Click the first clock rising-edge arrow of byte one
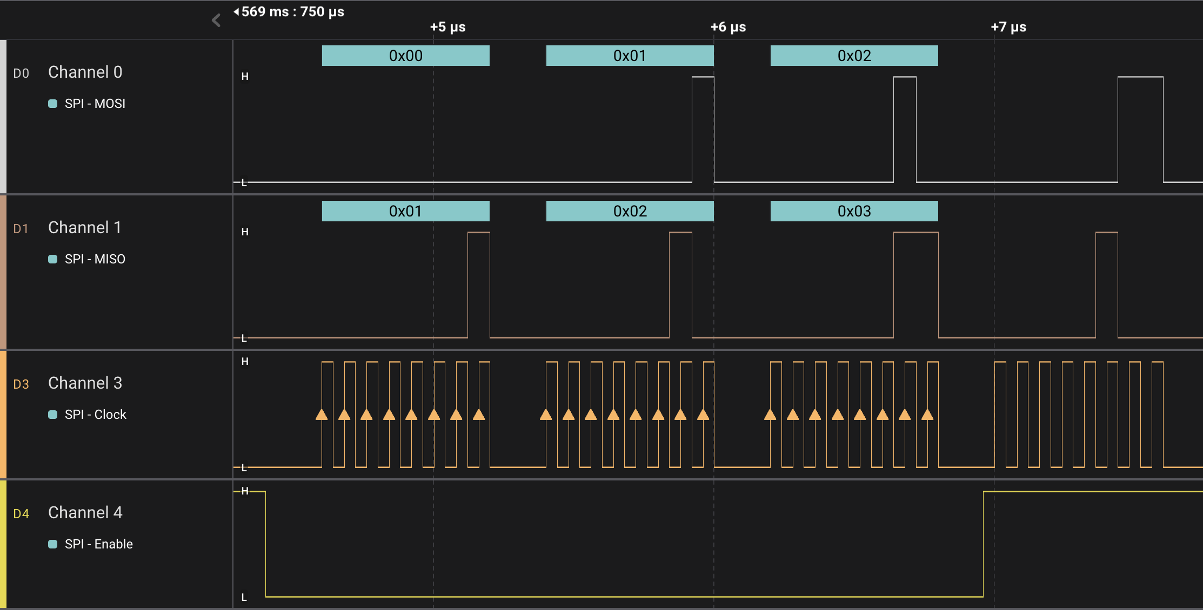The width and height of the screenshot is (1203, 610). click(x=322, y=415)
